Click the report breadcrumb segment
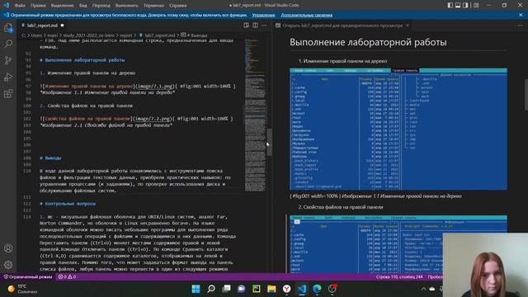528x297 pixels. tap(126, 35)
